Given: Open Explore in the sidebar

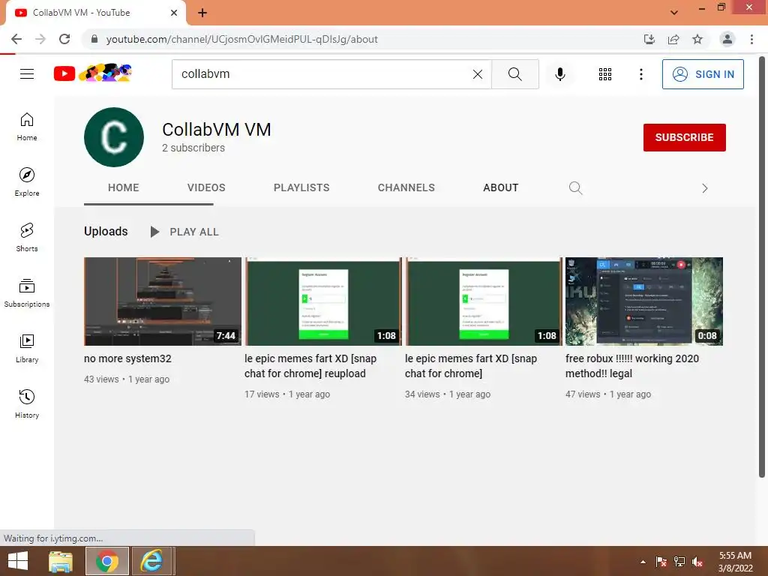Looking at the screenshot, I should coord(27,182).
